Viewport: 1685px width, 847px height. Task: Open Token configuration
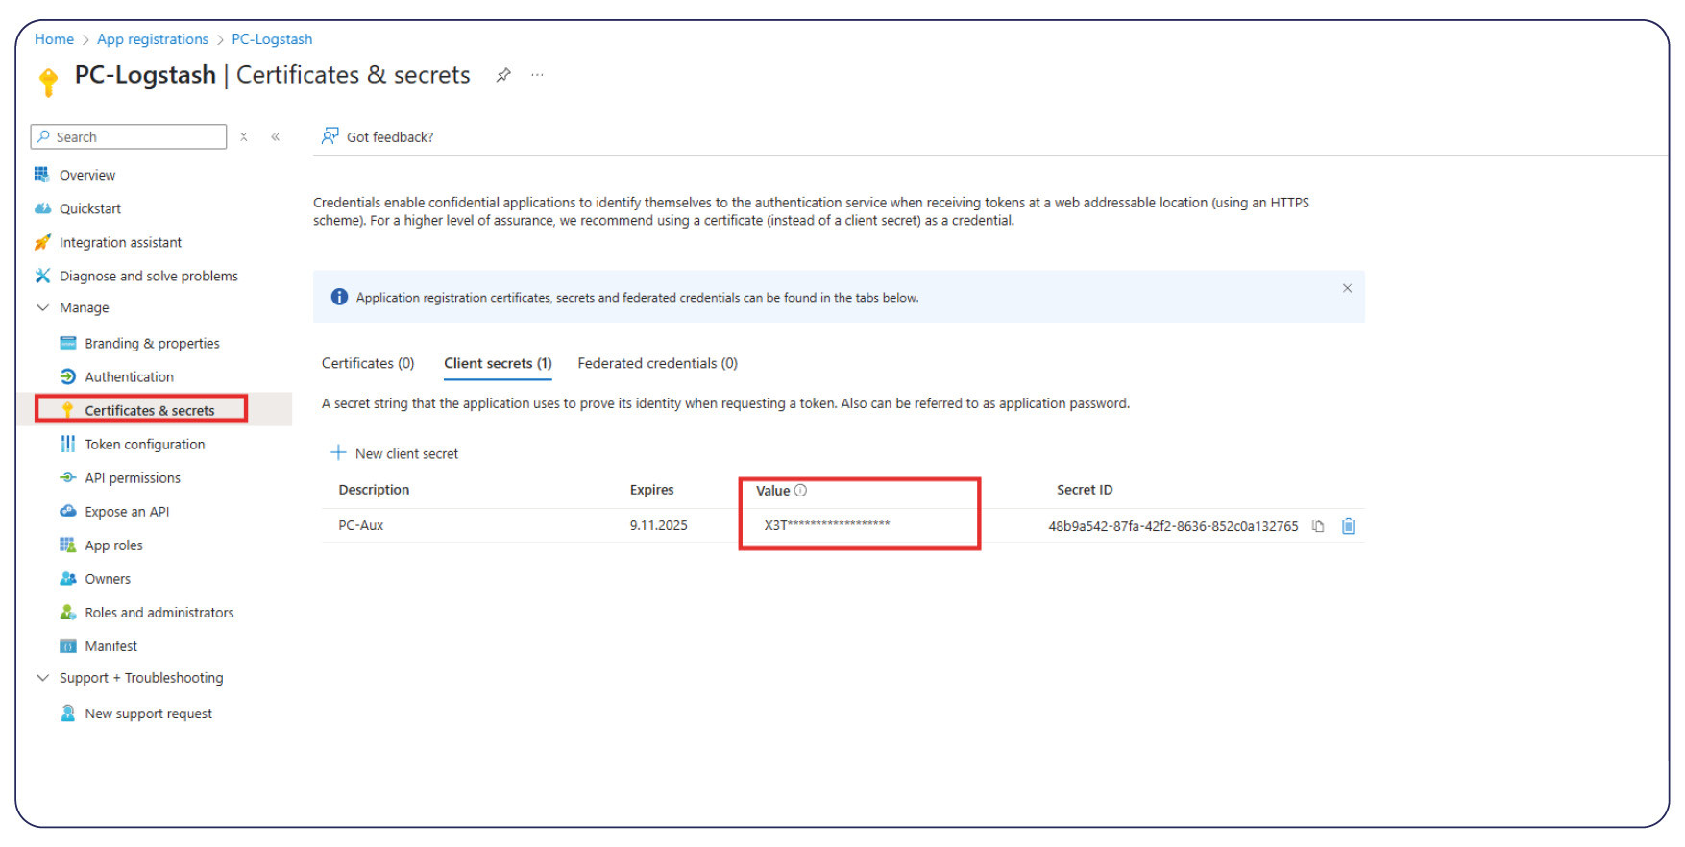coord(144,444)
